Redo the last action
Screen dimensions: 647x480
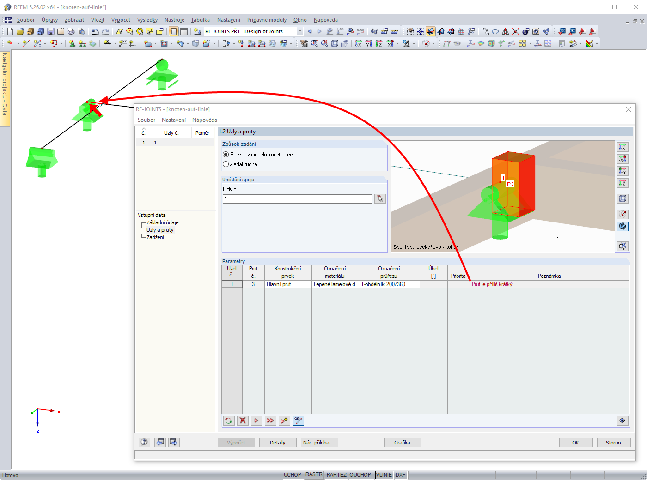105,31
